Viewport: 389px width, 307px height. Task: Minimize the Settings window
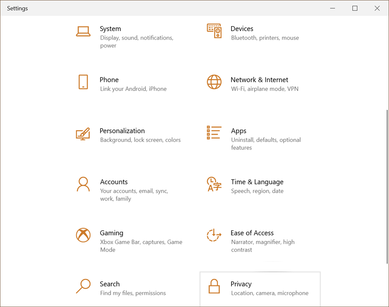coord(332,8)
